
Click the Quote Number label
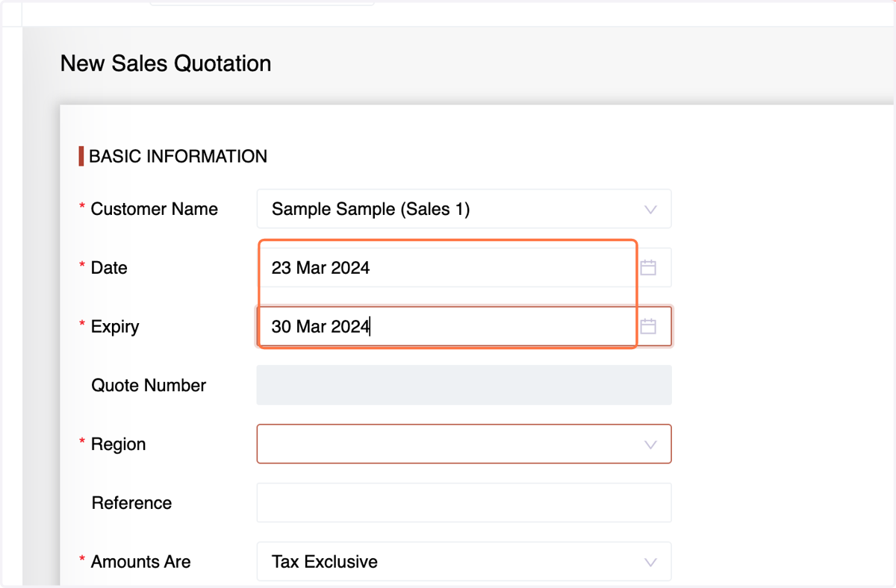tap(149, 386)
